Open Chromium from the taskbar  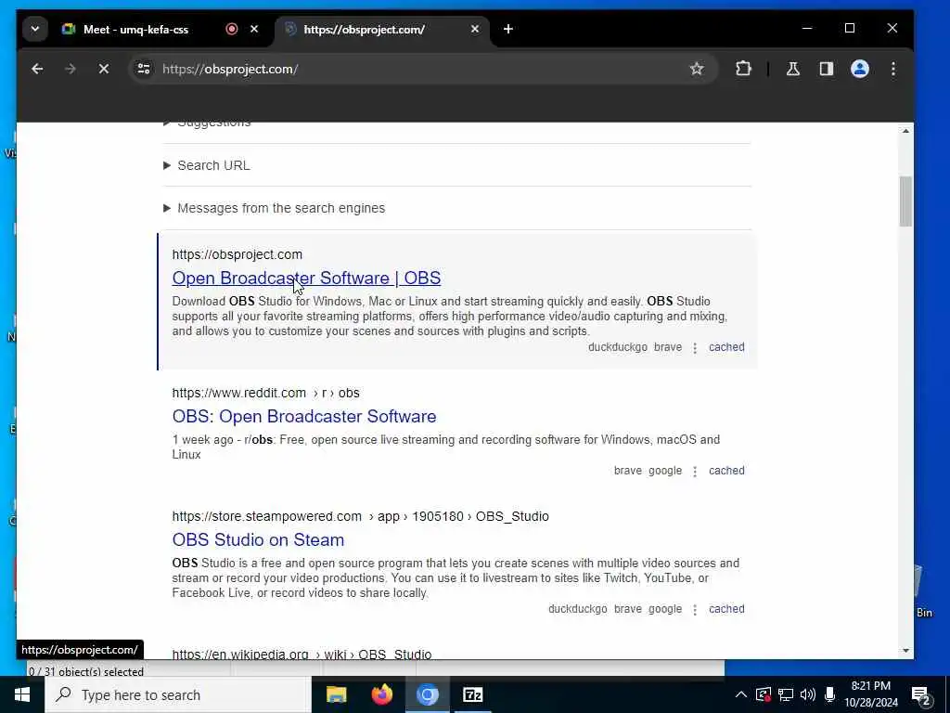click(427, 694)
